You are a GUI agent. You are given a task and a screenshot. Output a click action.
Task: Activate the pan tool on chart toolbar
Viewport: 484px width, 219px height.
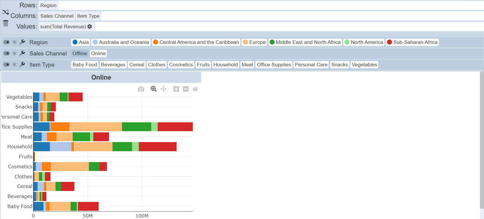164,89
